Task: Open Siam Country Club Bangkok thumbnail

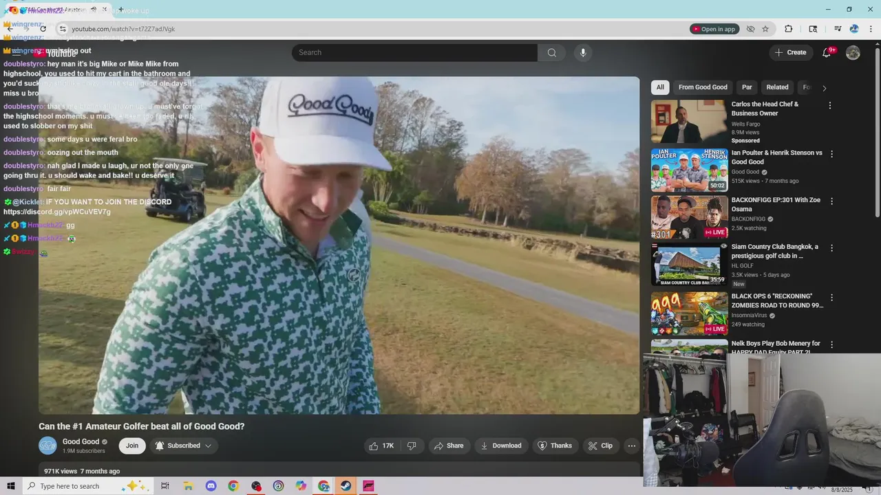Action: (689, 265)
